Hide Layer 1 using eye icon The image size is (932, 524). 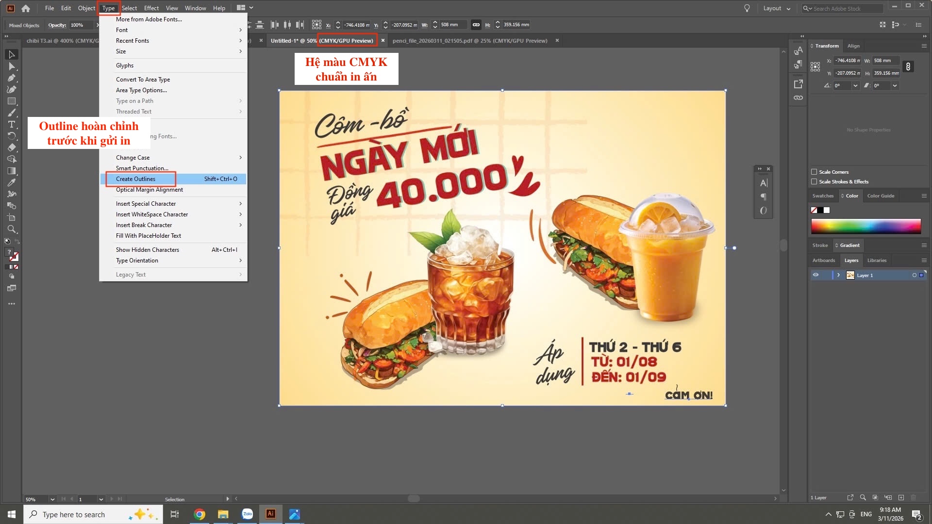[815, 275]
